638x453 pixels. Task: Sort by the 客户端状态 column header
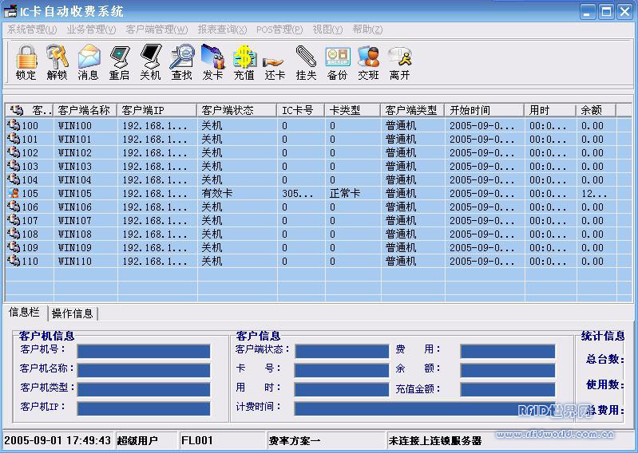point(237,110)
